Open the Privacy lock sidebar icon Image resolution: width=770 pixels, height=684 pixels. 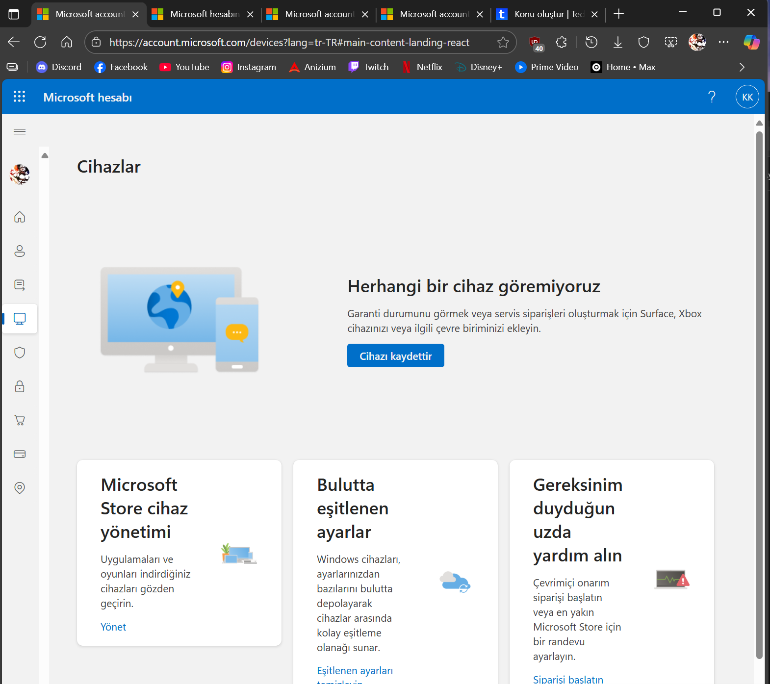[x=20, y=386]
